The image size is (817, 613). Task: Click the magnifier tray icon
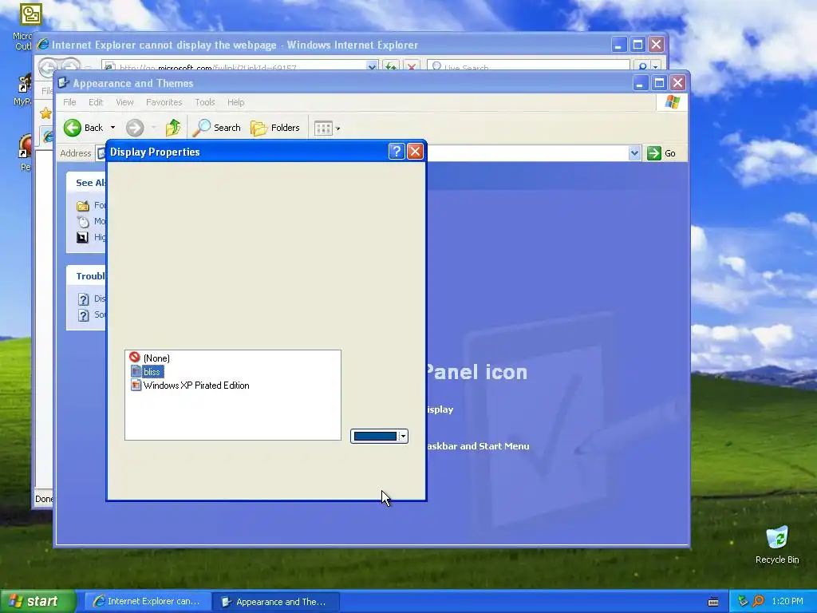758,602
